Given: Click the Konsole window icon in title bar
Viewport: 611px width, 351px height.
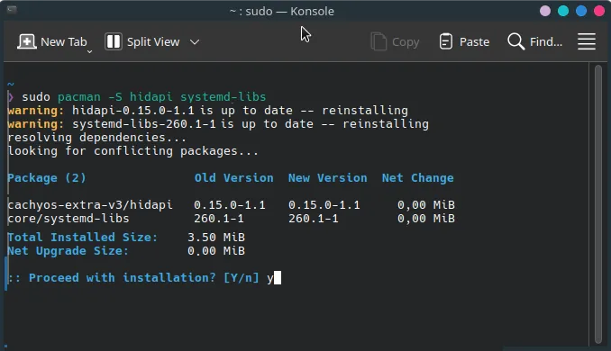Looking at the screenshot, I should [12, 9].
